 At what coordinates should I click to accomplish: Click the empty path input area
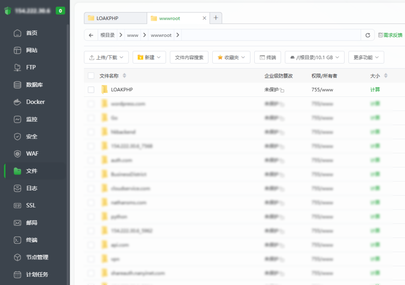(271, 35)
